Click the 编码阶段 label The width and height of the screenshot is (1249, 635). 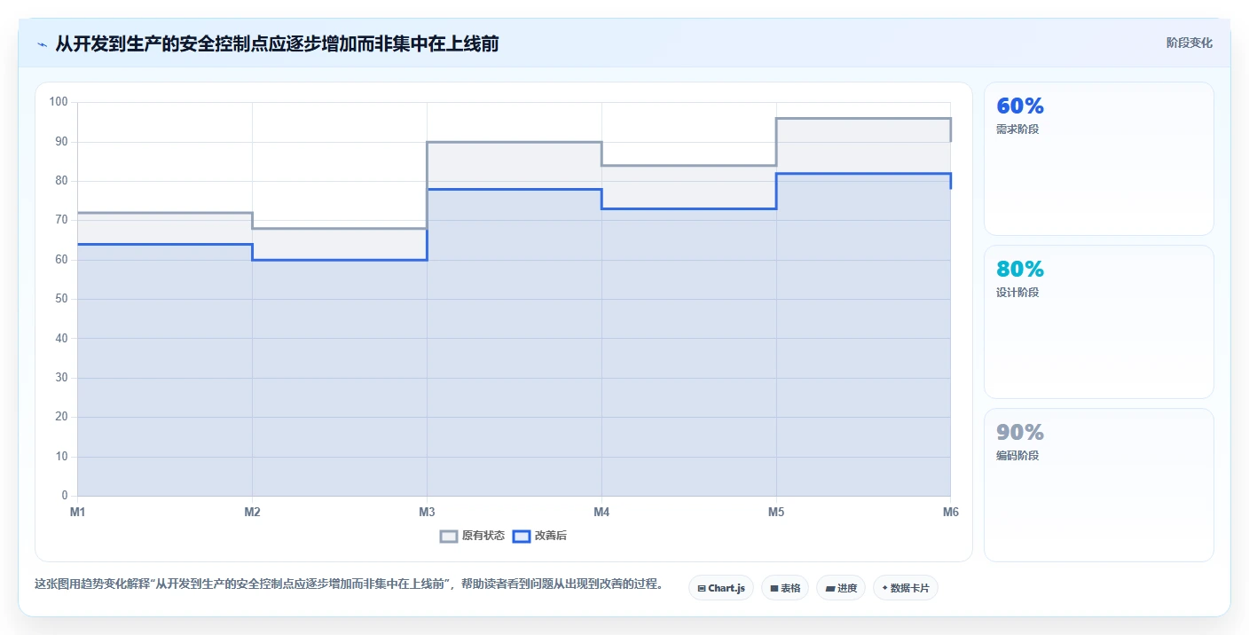(x=1017, y=456)
